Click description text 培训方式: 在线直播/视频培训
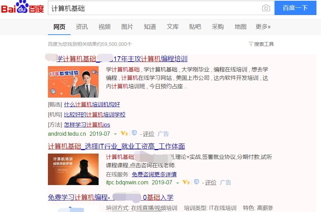Image resolution: width=321 pixels, height=212 pixels. (142, 208)
